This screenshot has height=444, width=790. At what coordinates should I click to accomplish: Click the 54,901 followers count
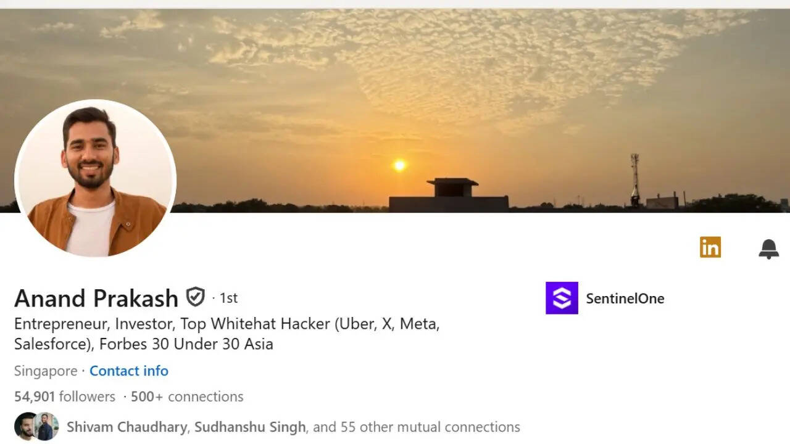(x=65, y=397)
